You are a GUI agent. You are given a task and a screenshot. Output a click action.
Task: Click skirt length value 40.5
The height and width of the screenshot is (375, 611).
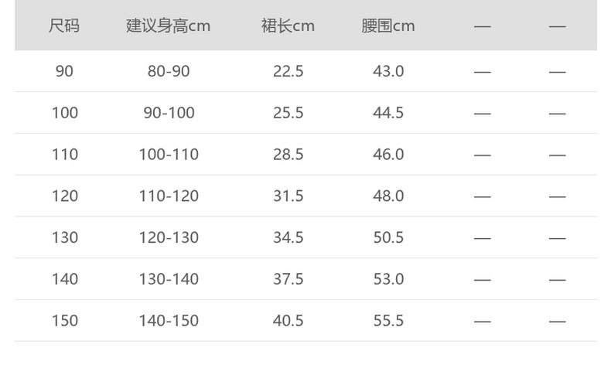(x=288, y=321)
